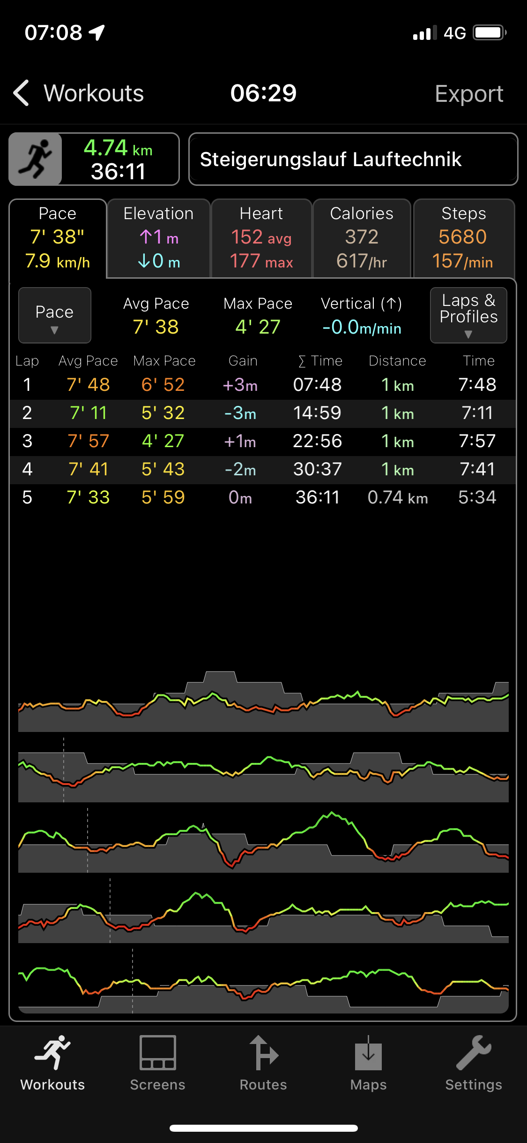Select the Calories tab
The image size is (527, 1143).
point(362,238)
